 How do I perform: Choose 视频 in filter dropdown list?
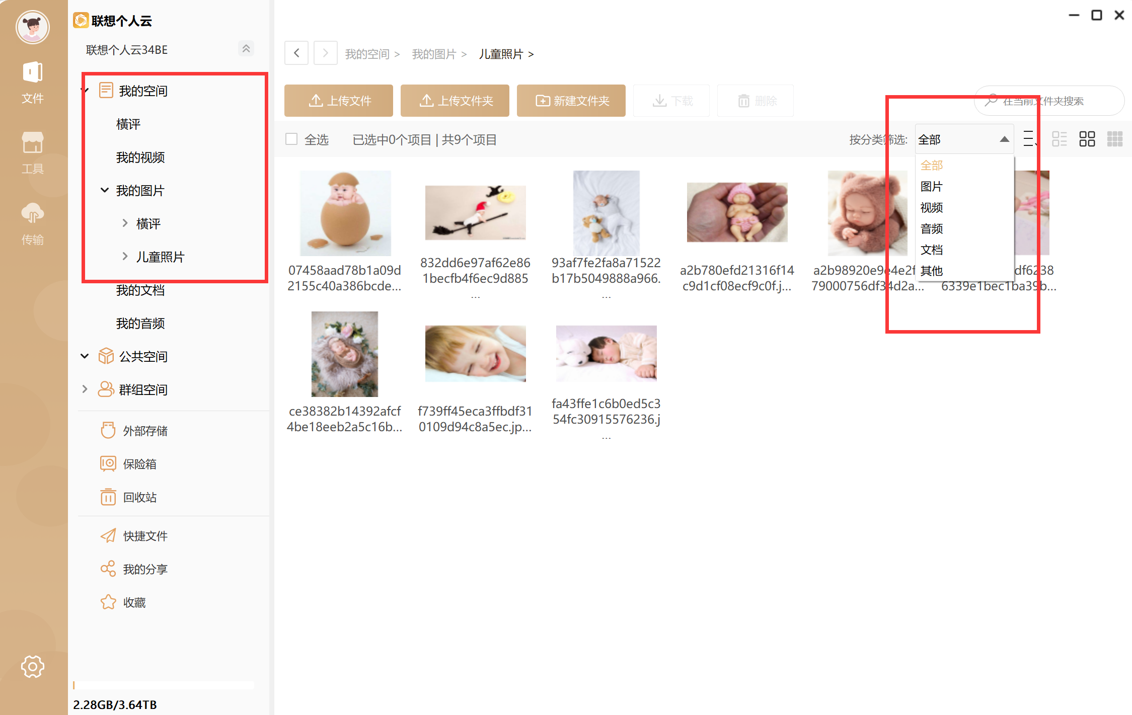(x=931, y=208)
